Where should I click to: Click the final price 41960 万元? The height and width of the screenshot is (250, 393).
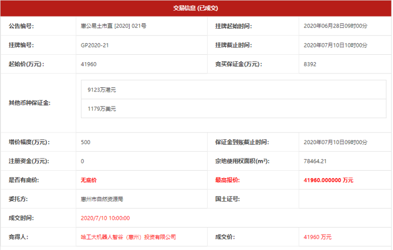tap(318, 237)
